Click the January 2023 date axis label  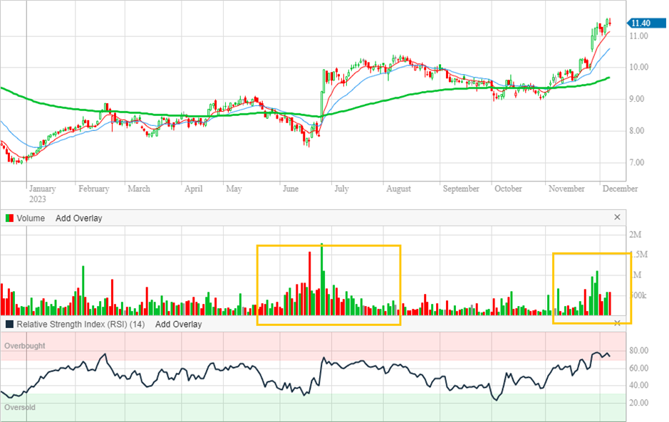pyautogui.click(x=42, y=194)
